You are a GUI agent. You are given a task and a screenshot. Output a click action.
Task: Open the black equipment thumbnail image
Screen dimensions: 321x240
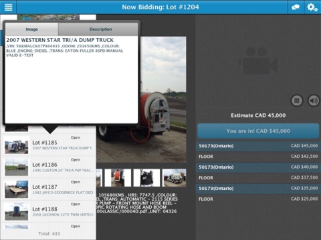(146, 177)
